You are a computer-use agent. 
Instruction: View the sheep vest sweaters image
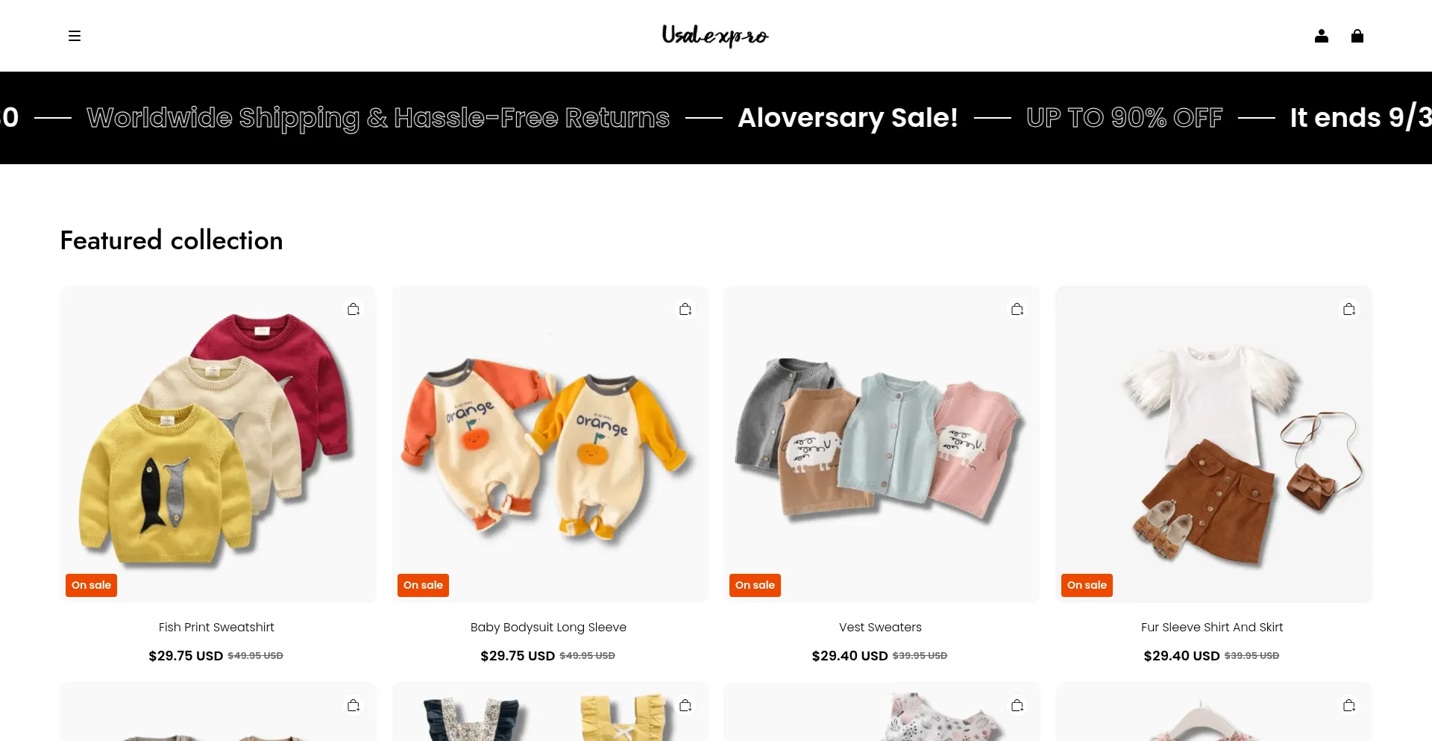pos(882,444)
